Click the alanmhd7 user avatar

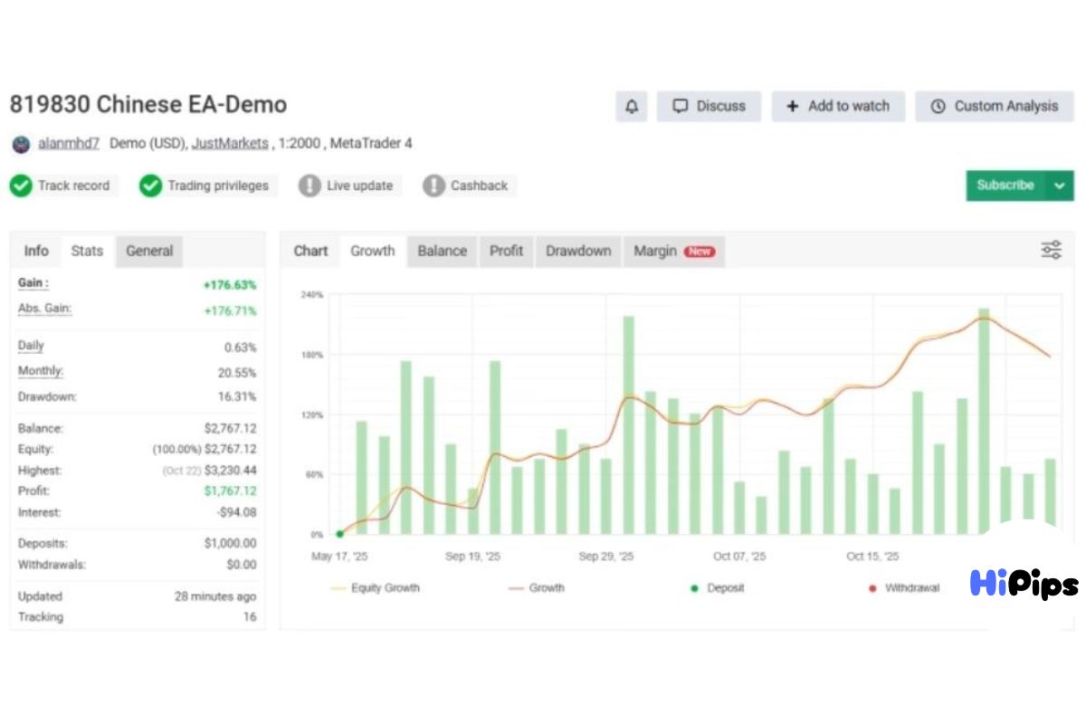coord(21,144)
